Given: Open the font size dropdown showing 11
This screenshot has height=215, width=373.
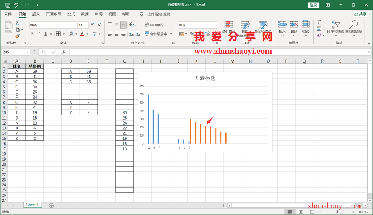Looking at the screenshot, I should (x=87, y=25).
